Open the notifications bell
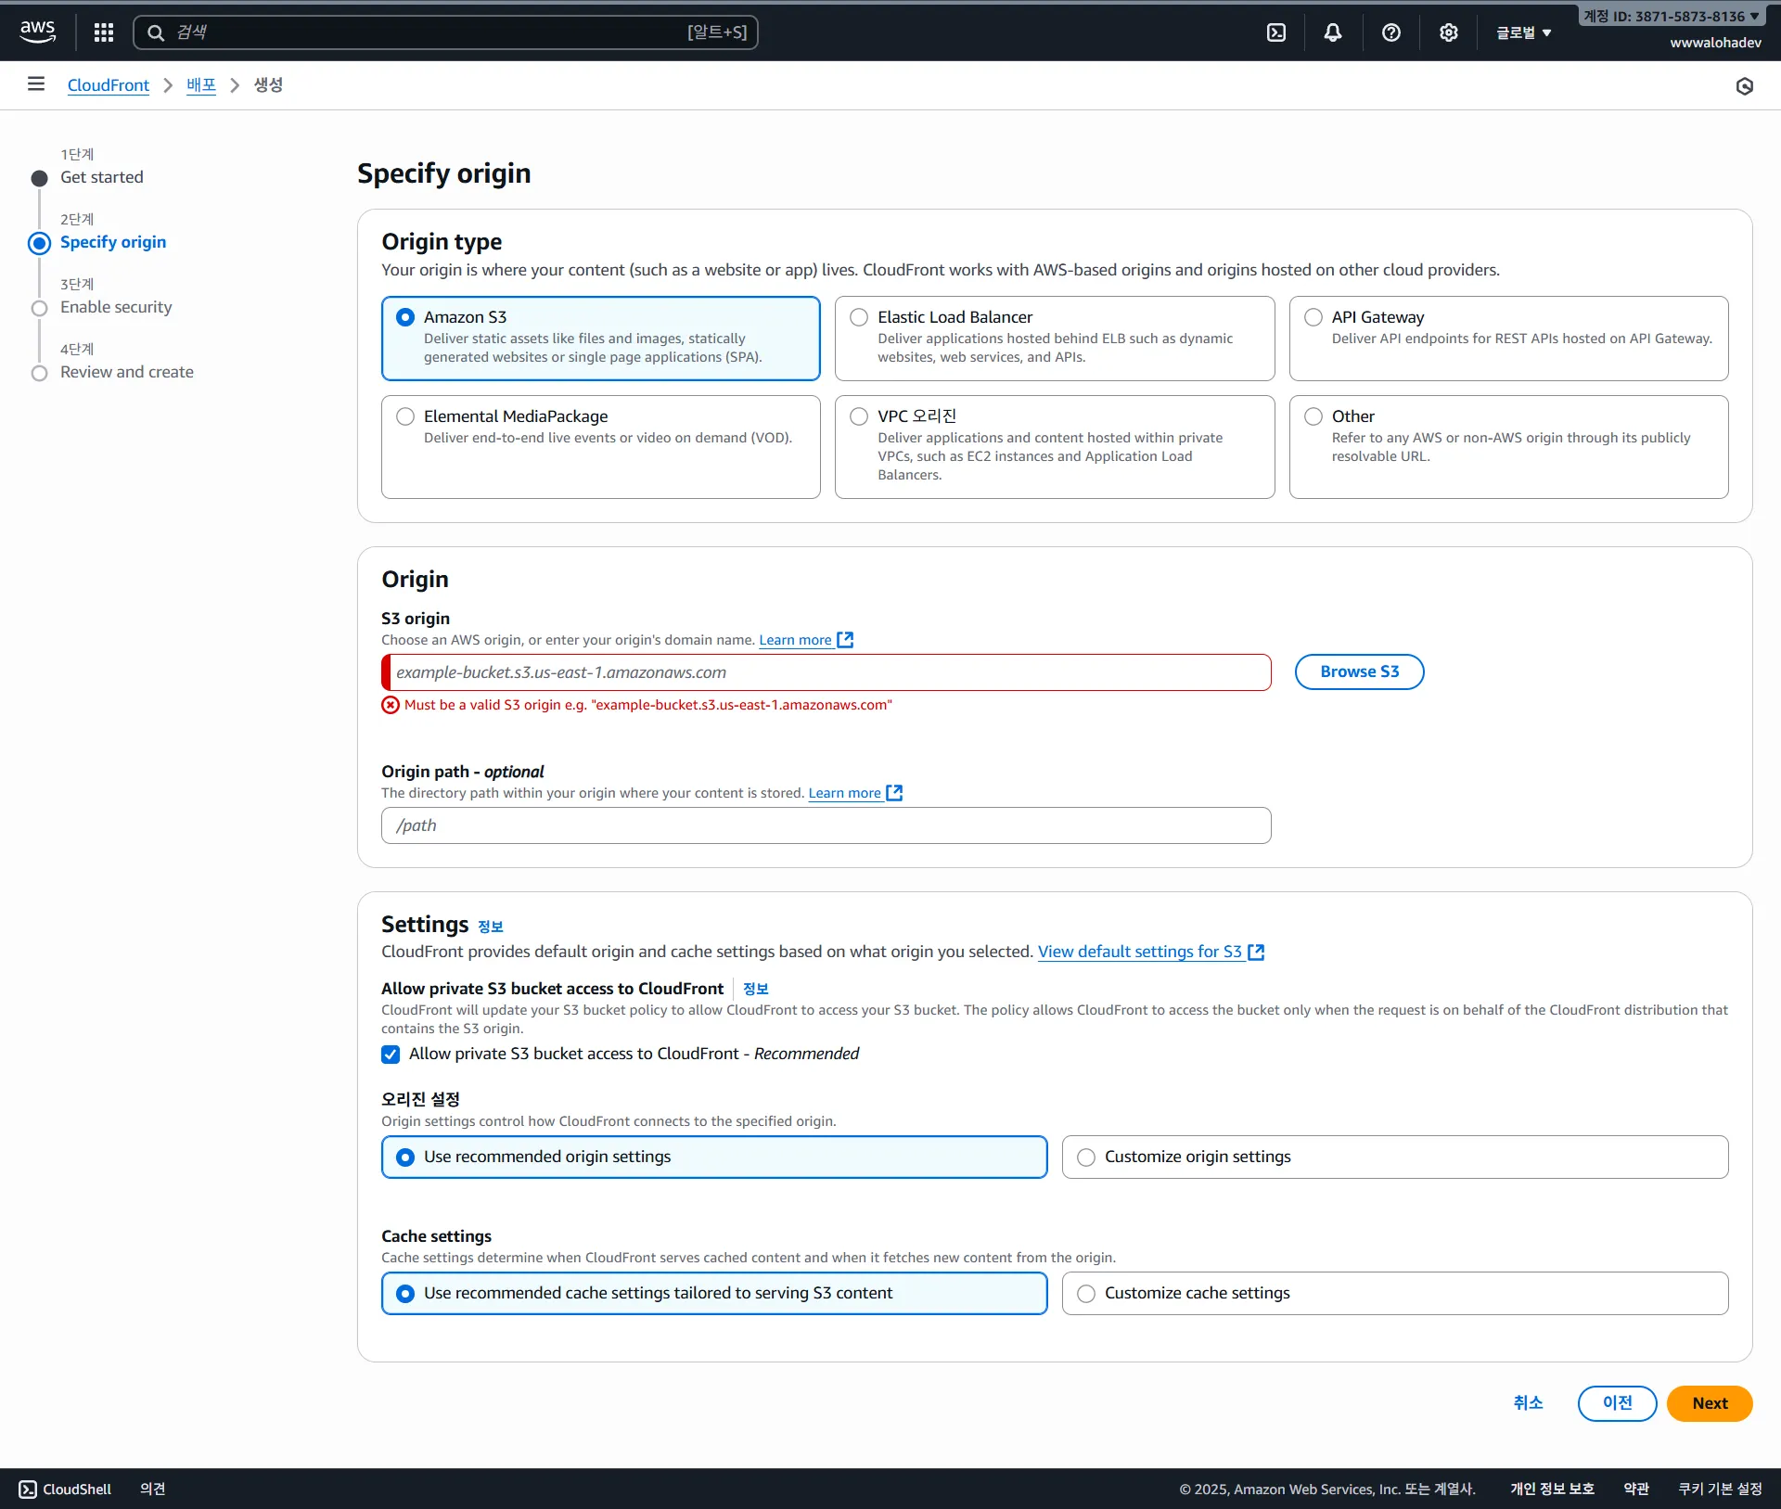Screen dimensions: 1781x1509 1333,32
